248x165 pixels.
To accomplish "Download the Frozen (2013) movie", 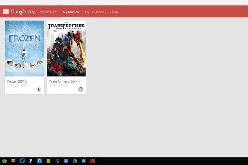I will coord(38,90).
